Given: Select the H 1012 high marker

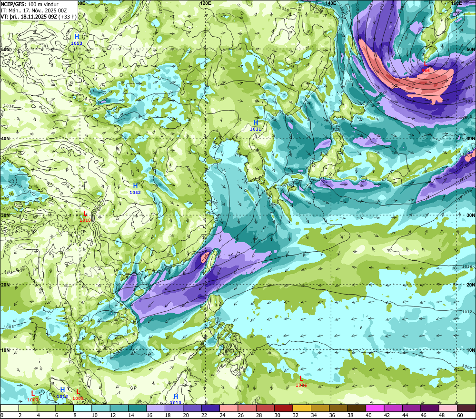Looking at the screenshot, I should pos(62,393).
